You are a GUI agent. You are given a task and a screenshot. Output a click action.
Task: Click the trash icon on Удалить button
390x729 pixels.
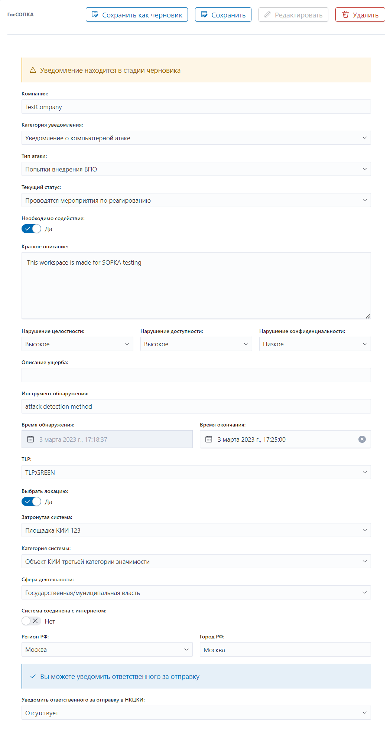pos(345,15)
